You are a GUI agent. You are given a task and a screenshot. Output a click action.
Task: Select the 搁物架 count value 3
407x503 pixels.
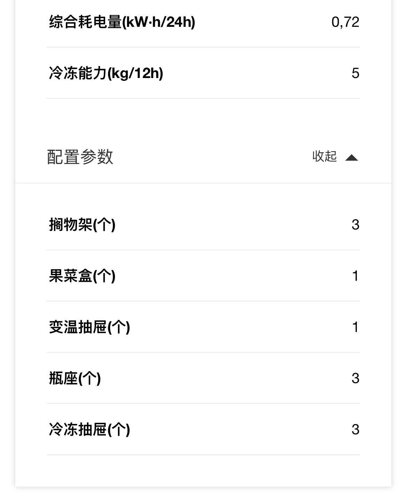point(355,225)
